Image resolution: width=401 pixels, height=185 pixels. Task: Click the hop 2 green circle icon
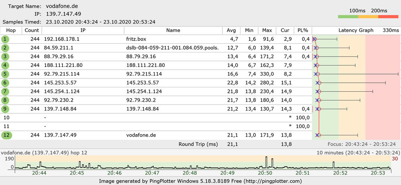(5, 48)
